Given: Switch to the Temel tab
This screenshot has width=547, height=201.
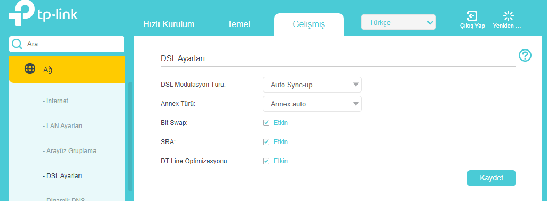Looking at the screenshot, I should pyautogui.click(x=239, y=24).
